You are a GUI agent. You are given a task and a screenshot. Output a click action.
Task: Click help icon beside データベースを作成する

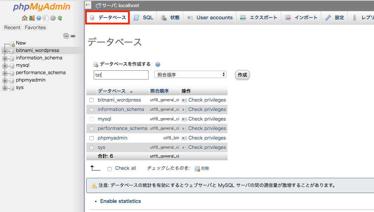pos(158,64)
